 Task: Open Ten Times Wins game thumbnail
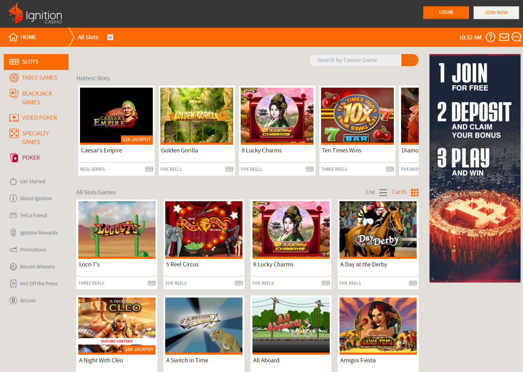click(x=357, y=115)
